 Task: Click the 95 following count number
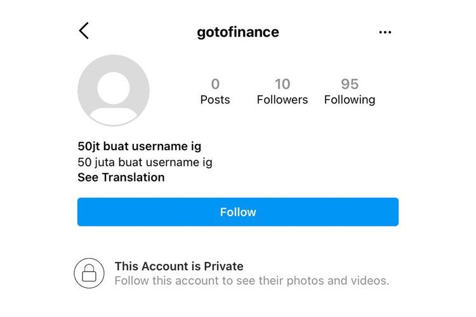[x=350, y=84]
